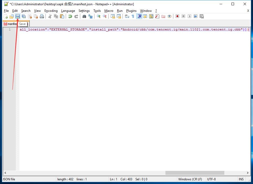Image resolution: width=253 pixels, height=184 pixels.
Task: Click the UTF-8 encoding status field
Action: 211,179
